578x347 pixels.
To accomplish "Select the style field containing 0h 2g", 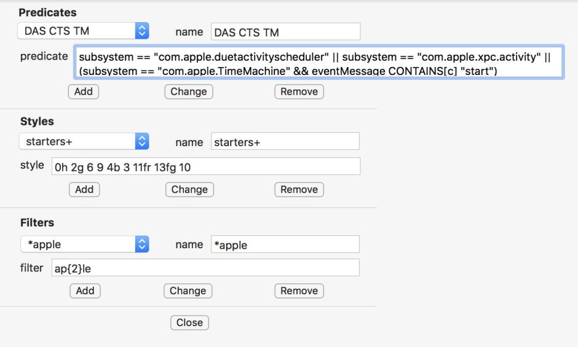I will tap(206, 167).
